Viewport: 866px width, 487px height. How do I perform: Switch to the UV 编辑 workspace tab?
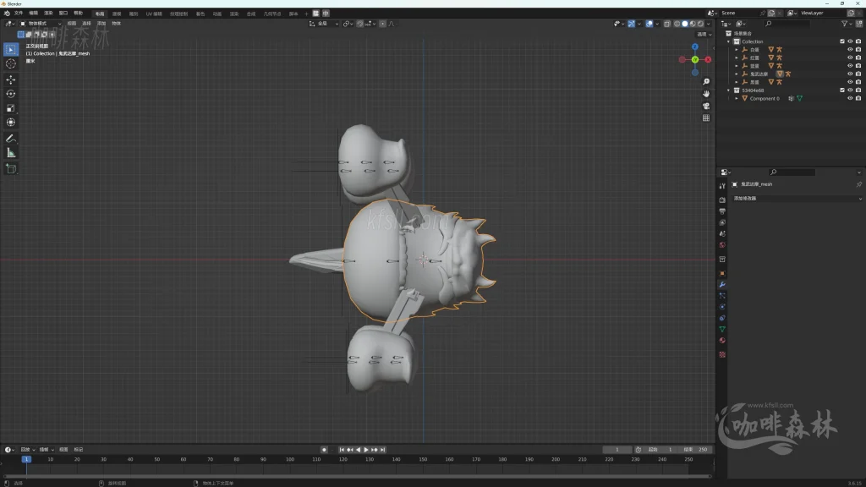[x=154, y=14]
